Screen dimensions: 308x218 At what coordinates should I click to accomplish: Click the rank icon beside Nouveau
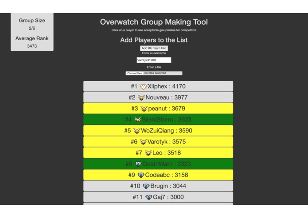click(x=141, y=98)
